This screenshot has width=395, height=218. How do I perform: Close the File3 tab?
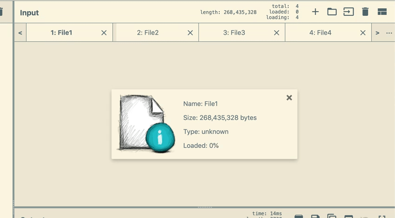point(276,33)
